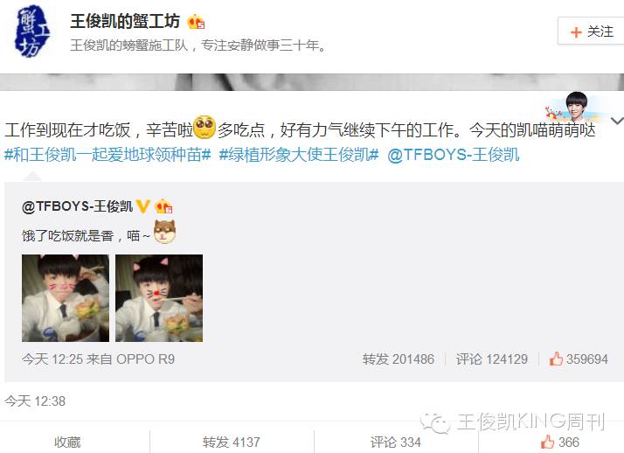Open the first cat-ears selfie thumbnail
This screenshot has width=624, height=453.
click(66, 298)
